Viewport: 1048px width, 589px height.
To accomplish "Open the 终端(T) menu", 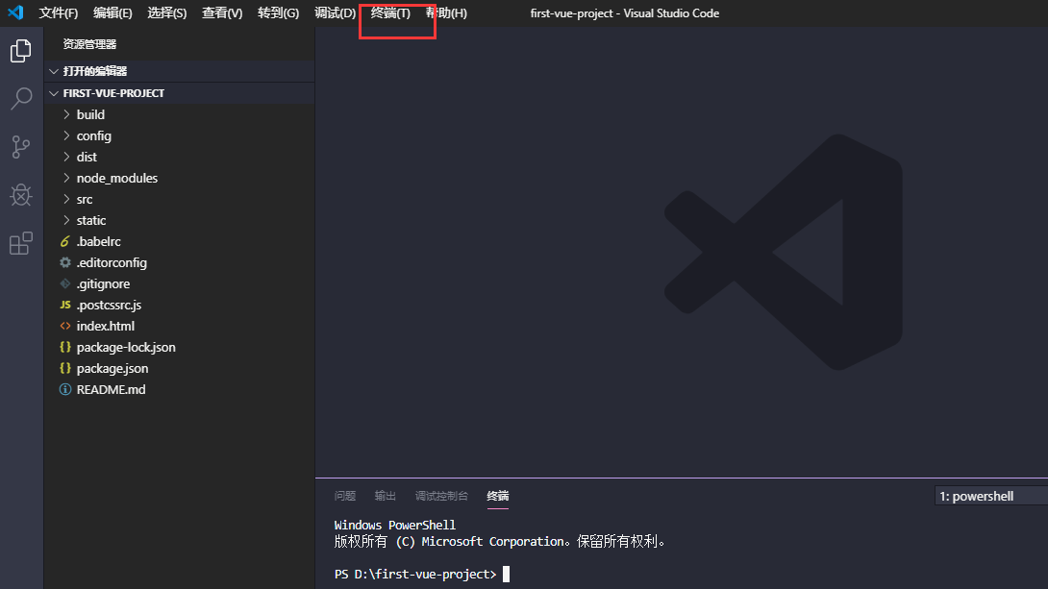I will pos(390,13).
